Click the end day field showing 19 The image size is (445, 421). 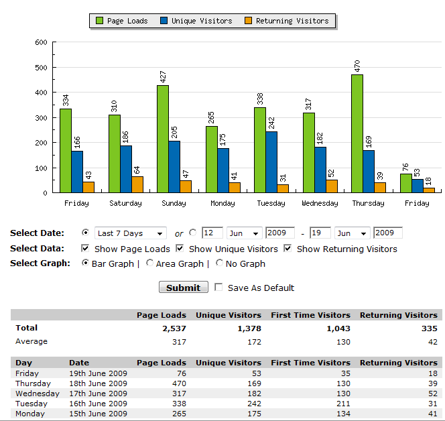[x=320, y=233]
